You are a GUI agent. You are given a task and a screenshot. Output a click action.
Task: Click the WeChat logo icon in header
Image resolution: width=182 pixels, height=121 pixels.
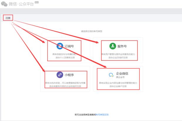4,4
